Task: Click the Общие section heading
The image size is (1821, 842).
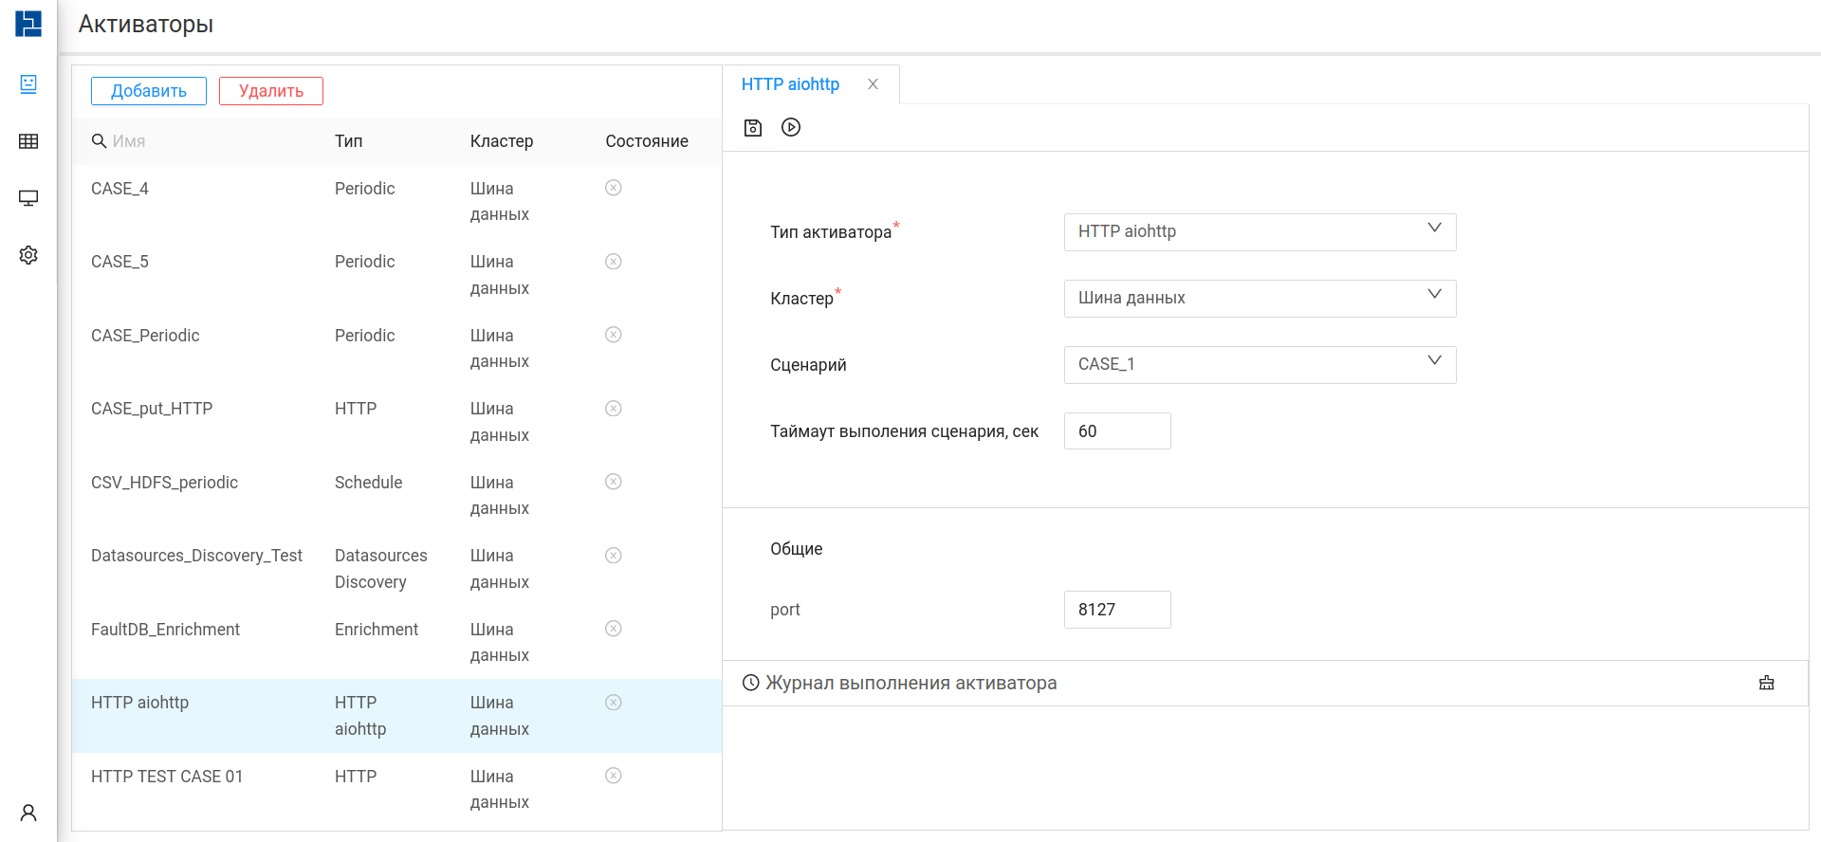Action: pos(797,549)
